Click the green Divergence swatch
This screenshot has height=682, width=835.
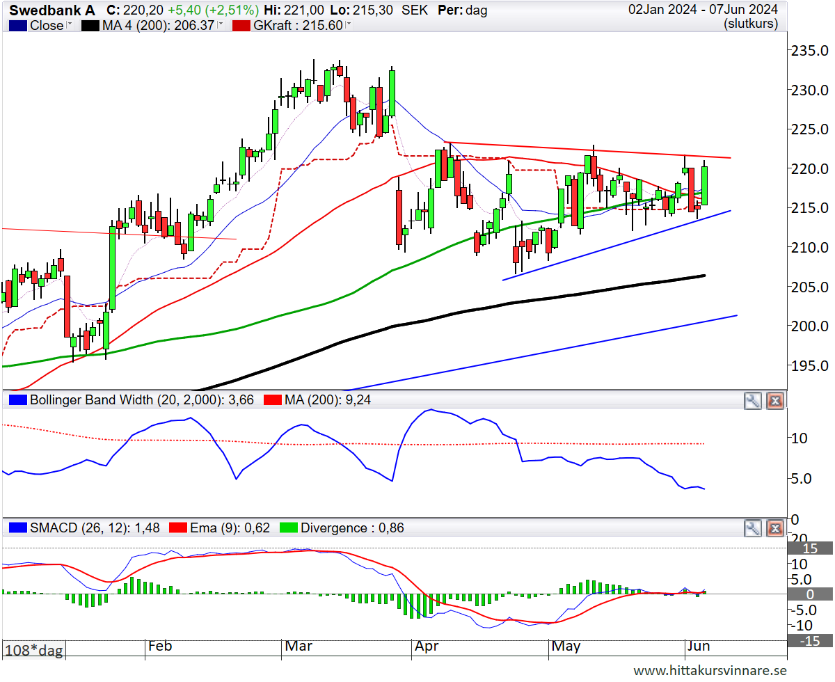(289, 528)
